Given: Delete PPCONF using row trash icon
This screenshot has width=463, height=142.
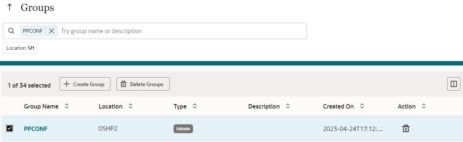Looking at the screenshot, I should click(x=406, y=128).
